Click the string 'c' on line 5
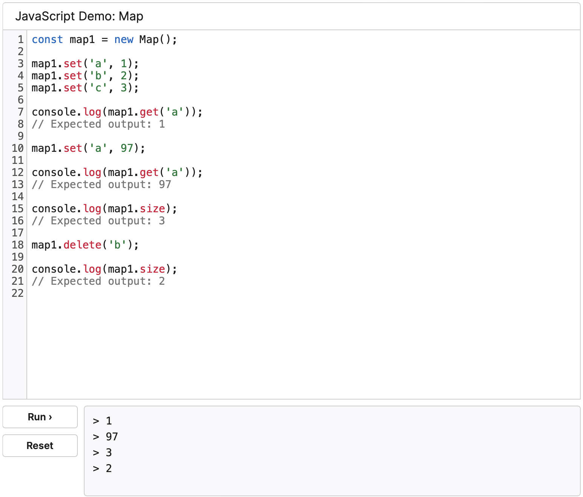Image resolution: width=583 pixels, height=497 pixels. click(99, 88)
